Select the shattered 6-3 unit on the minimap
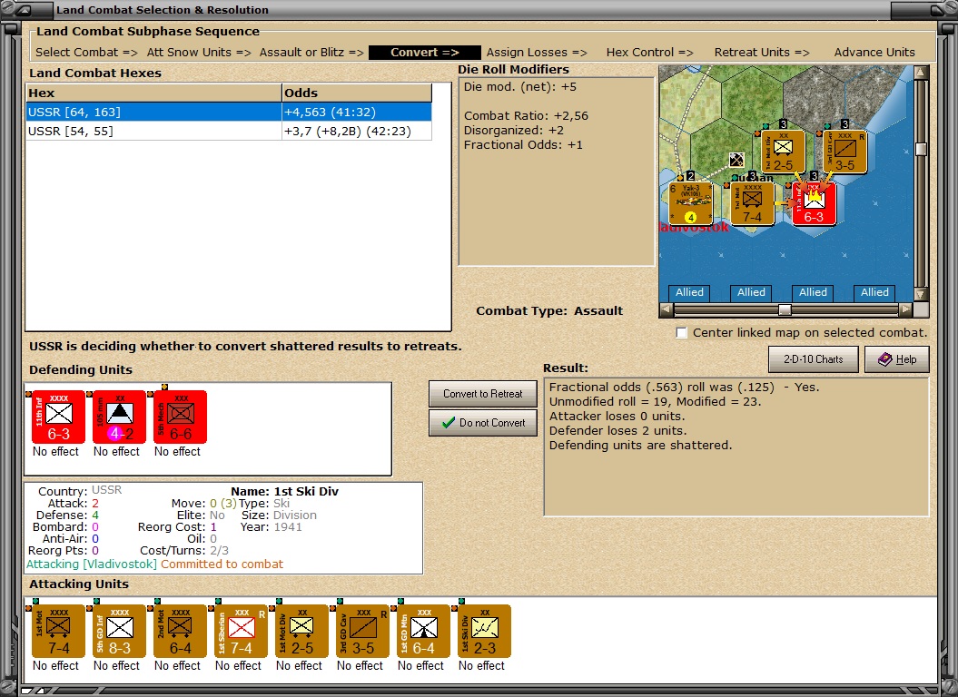 coord(815,201)
